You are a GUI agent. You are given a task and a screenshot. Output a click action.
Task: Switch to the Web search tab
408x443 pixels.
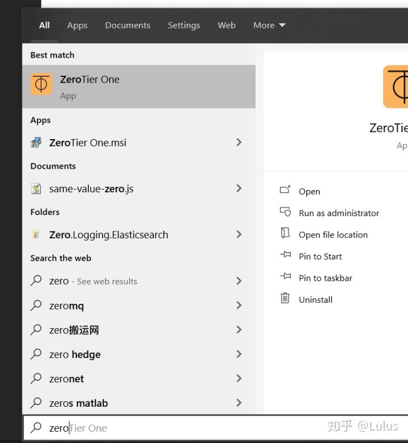coord(227,25)
